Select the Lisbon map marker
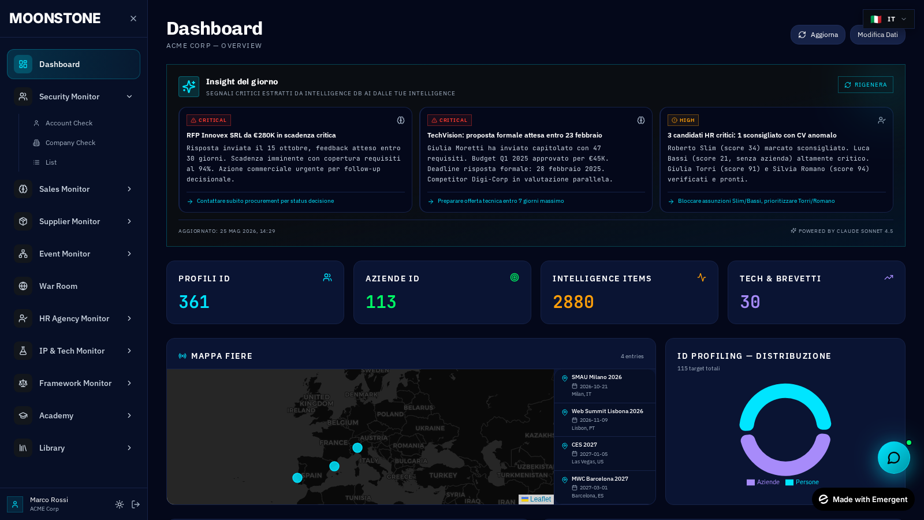This screenshot has width=924, height=520. point(297,478)
